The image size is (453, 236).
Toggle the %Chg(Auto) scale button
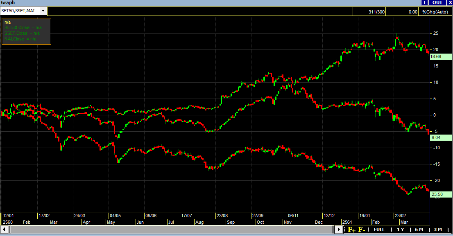click(x=435, y=12)
